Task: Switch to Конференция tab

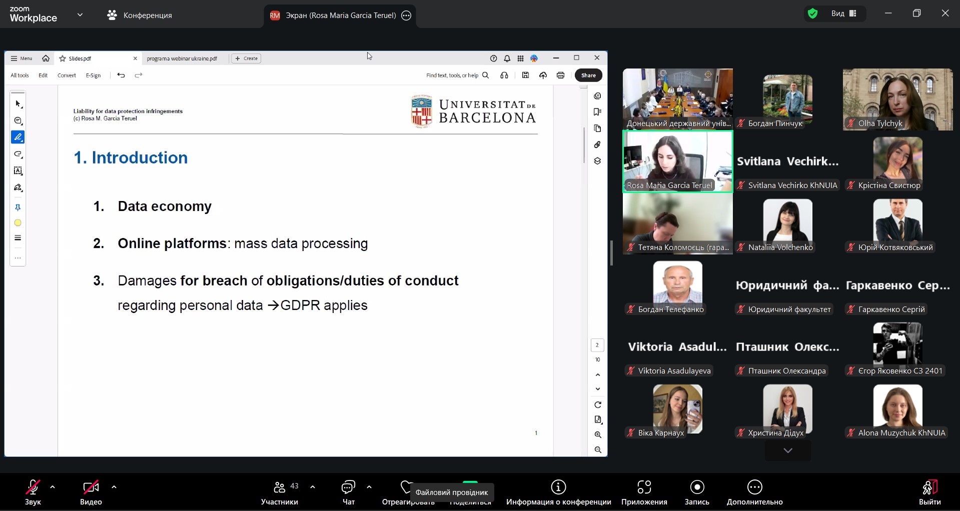Action: (x=140, y=15)
